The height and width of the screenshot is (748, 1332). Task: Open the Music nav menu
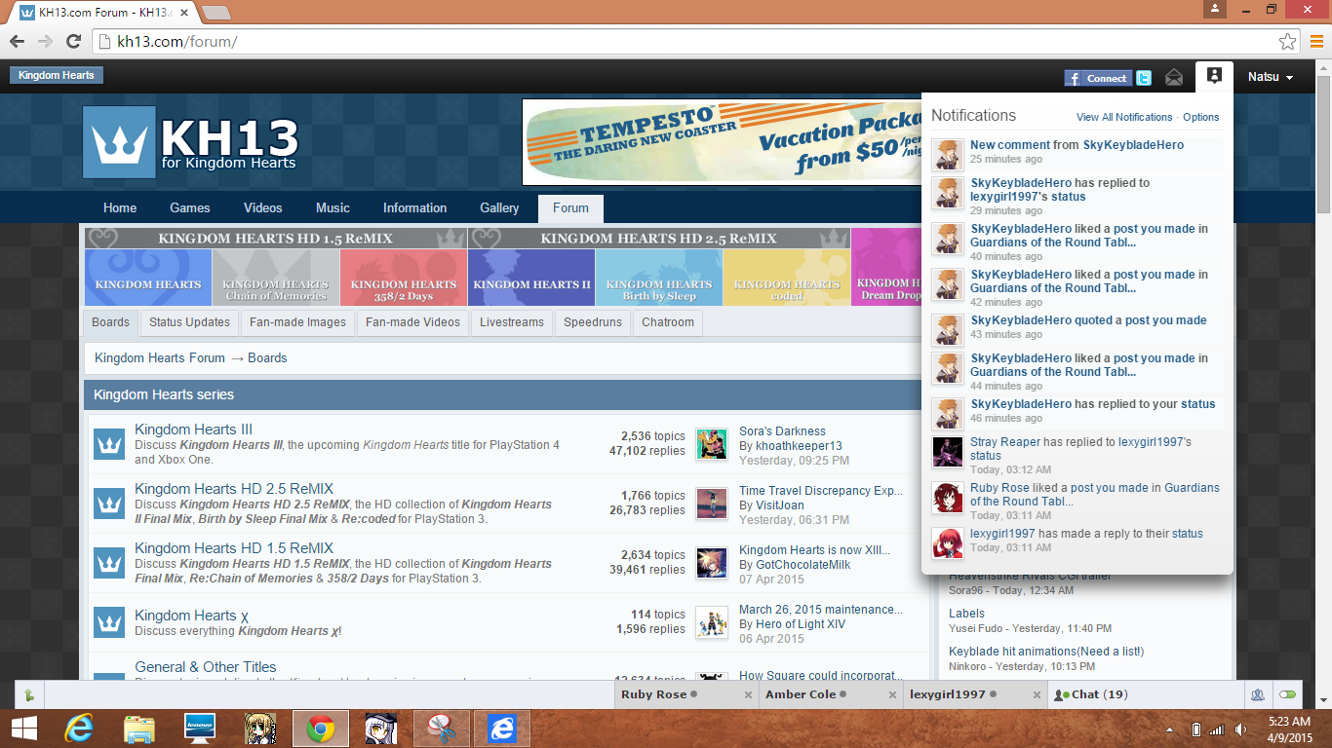[333, 207]
